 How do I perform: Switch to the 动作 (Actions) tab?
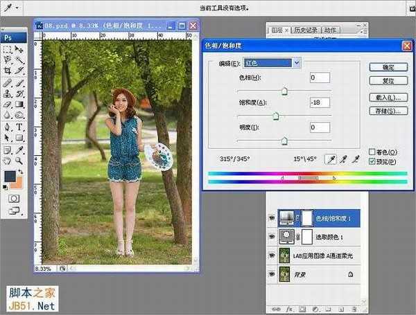coord(331,30)
